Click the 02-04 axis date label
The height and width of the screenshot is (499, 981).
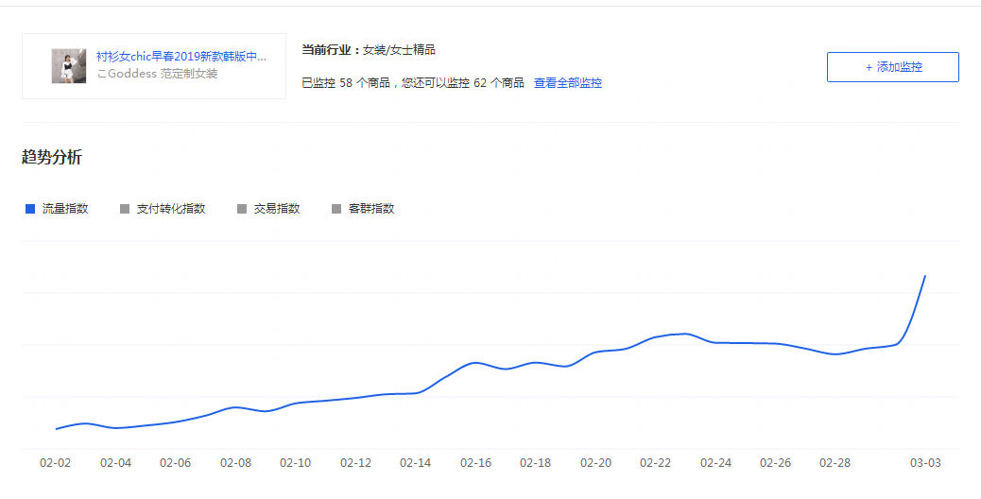pyautogui.click(x=115, y=463)
